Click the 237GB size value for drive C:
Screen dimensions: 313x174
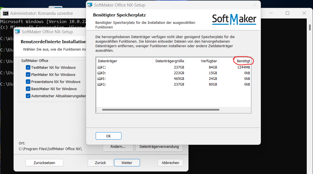tap(179, 67)
